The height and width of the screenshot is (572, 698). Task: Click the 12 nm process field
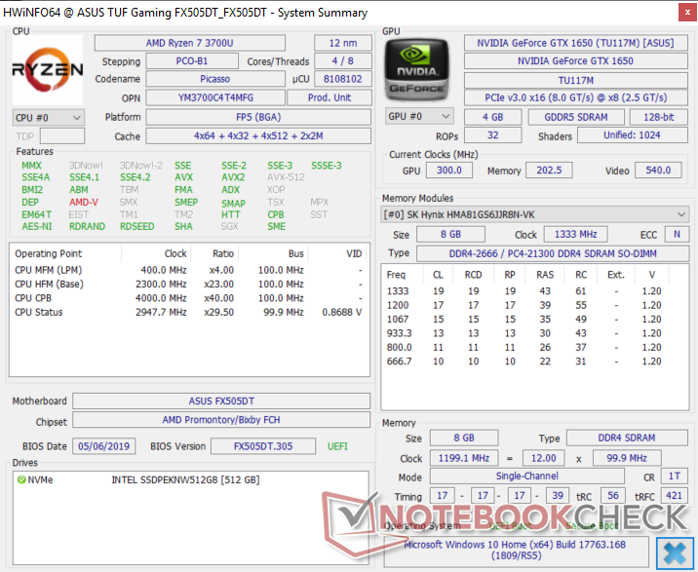point(343,43)
